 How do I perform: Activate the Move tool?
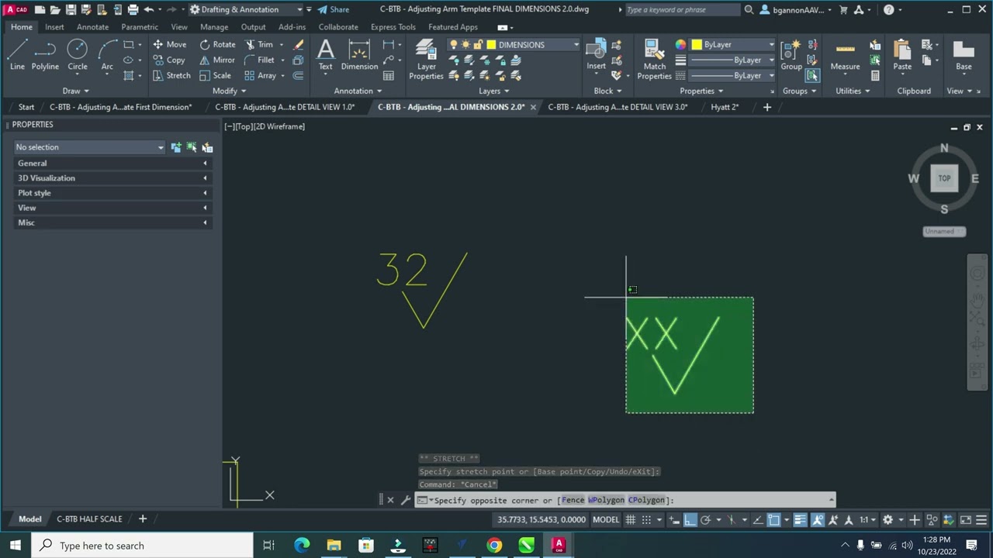point(169,45)
